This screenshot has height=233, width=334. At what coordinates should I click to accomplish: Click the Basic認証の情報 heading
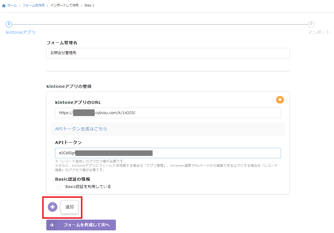click(x=73, y=179)
